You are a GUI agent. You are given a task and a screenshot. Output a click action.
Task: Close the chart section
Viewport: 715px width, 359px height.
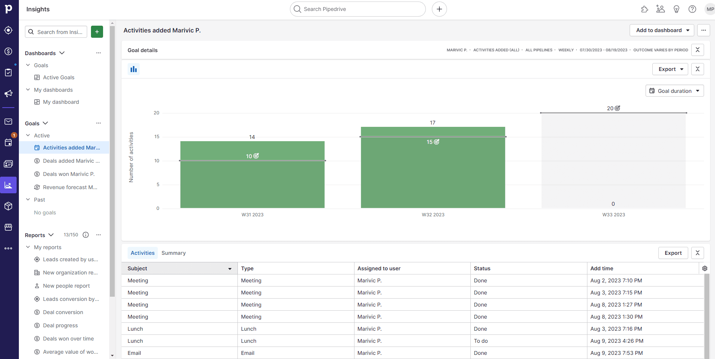coord(698,69)
